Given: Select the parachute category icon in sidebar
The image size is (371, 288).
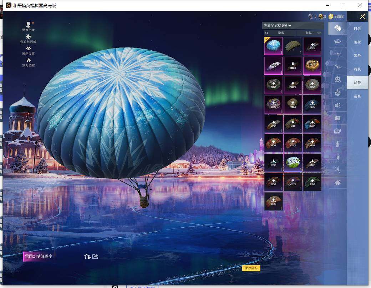Looking at the screenshot, I should coord(337,28).
